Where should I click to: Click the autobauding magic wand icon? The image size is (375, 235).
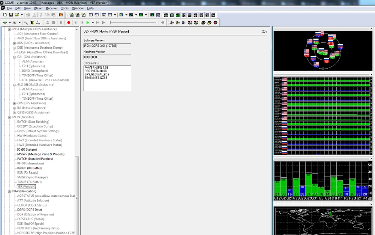25,22
